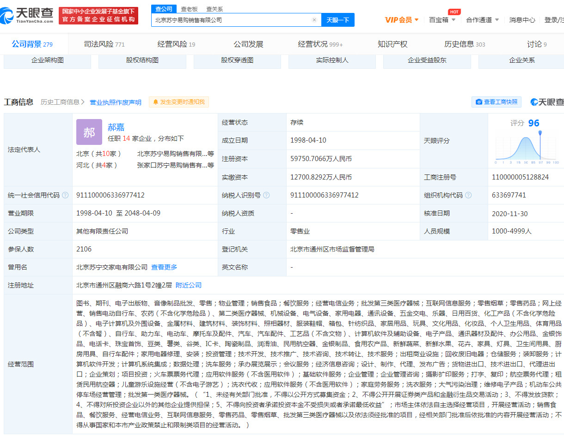Click the paid-in capital 12700.8292万人民币
564x437 pixels.
321,177
